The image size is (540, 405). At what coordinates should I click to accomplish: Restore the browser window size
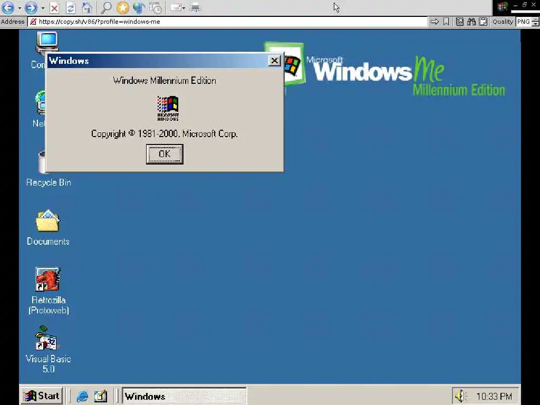click(x=525, y=5)
